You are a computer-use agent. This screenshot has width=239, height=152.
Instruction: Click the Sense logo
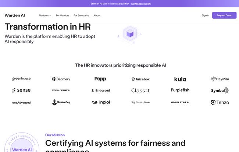click(x=21, y=90)
